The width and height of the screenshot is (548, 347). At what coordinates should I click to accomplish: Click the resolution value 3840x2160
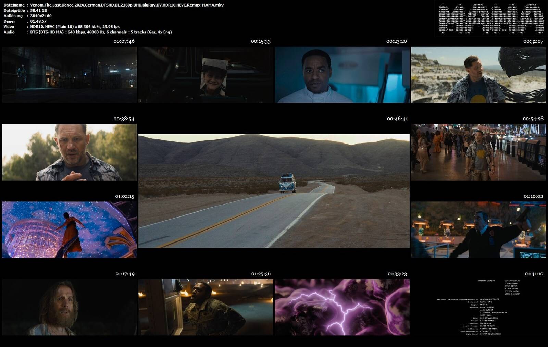(41, 16)
